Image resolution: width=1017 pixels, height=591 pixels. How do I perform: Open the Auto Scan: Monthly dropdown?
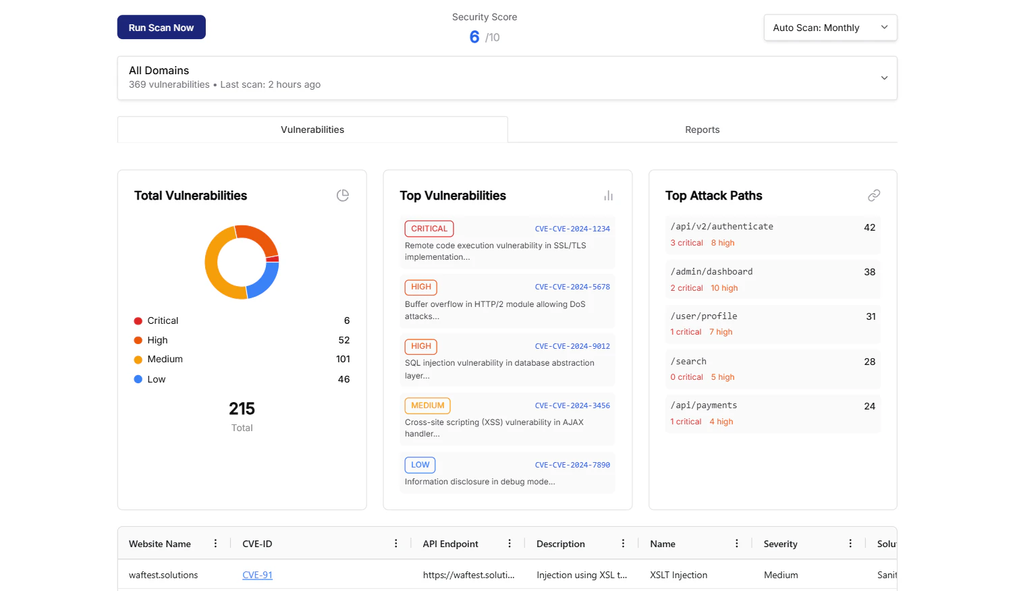point(830,28)
